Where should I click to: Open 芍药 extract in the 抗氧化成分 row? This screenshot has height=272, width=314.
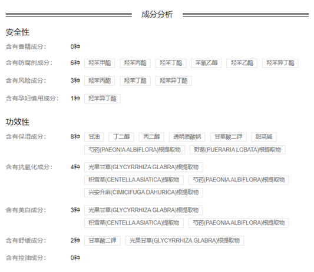[239, 180]
